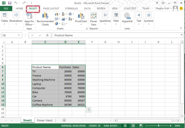Insert a radar or stock chart icon
The image size is (185, 128).
(70, 14)
